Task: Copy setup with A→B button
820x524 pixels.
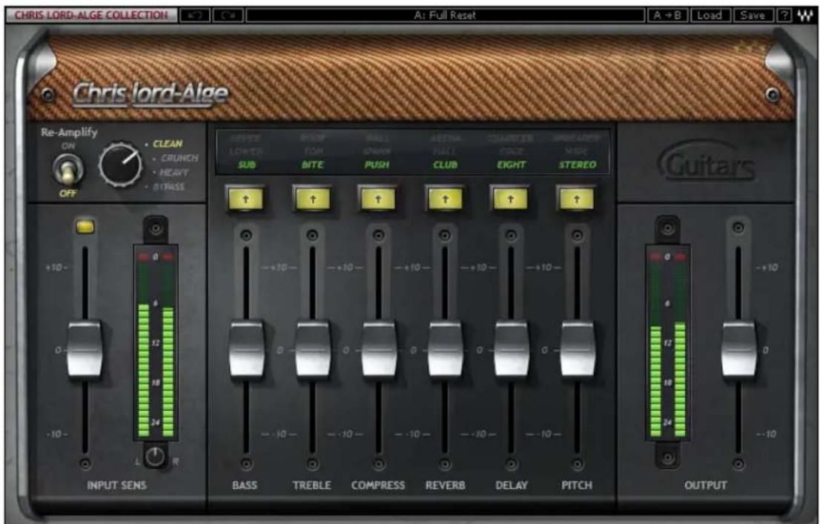Action: [668, 15]
